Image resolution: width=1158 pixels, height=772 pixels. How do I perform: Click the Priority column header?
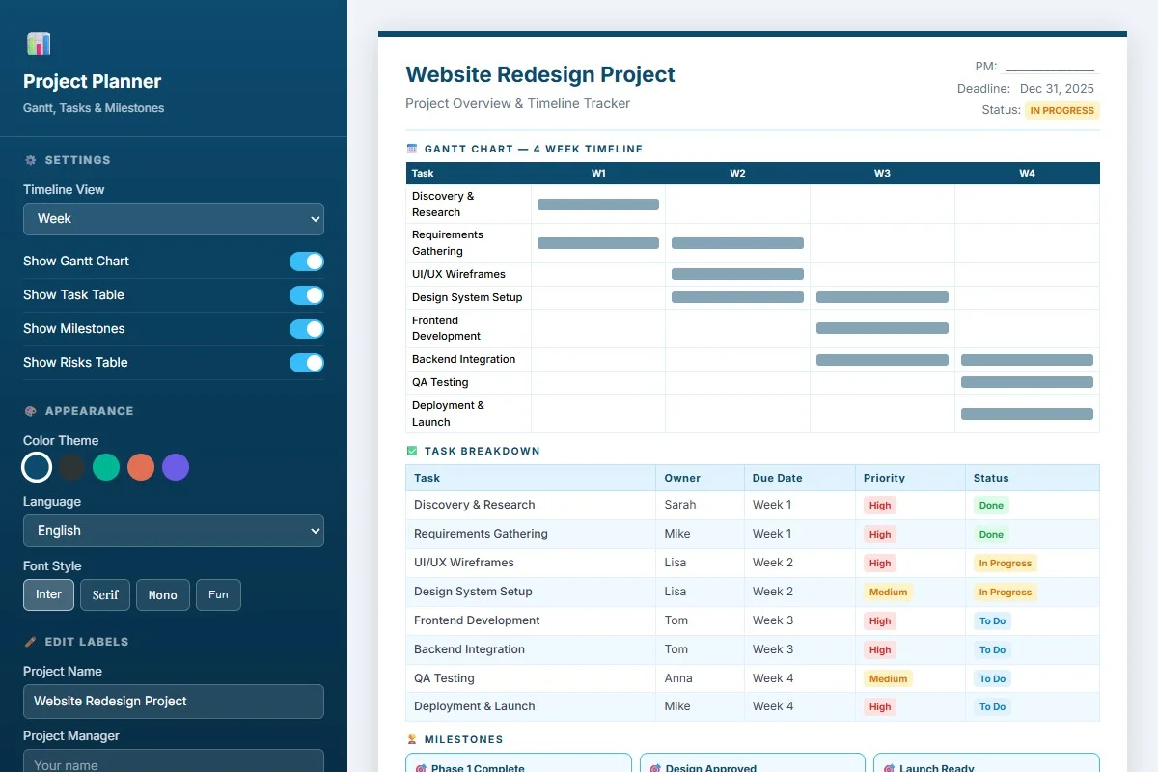click(x=910, y=478)
